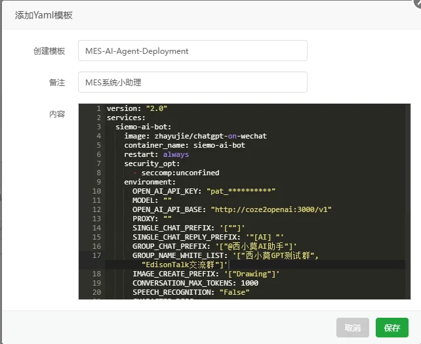
Task: Click the purple always value after restart
Action: (176, 154)
